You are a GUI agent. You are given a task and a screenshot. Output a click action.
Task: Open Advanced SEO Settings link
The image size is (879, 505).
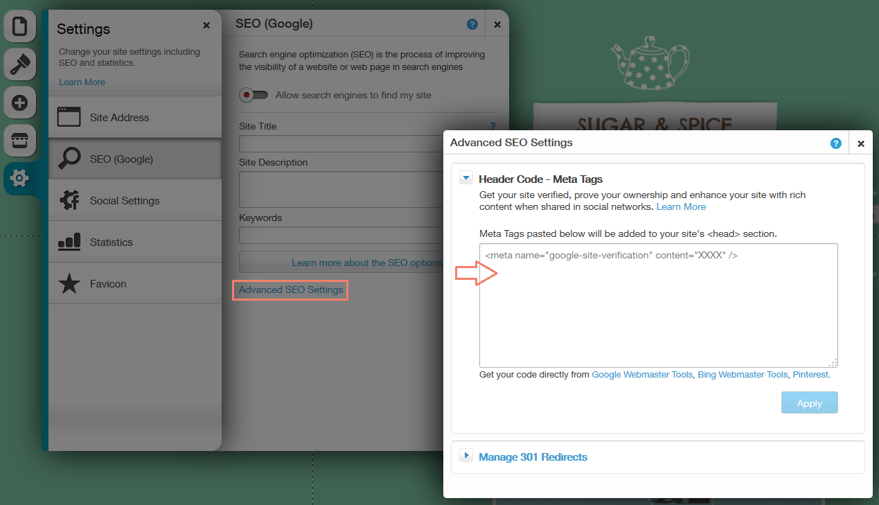pos(291,290)
